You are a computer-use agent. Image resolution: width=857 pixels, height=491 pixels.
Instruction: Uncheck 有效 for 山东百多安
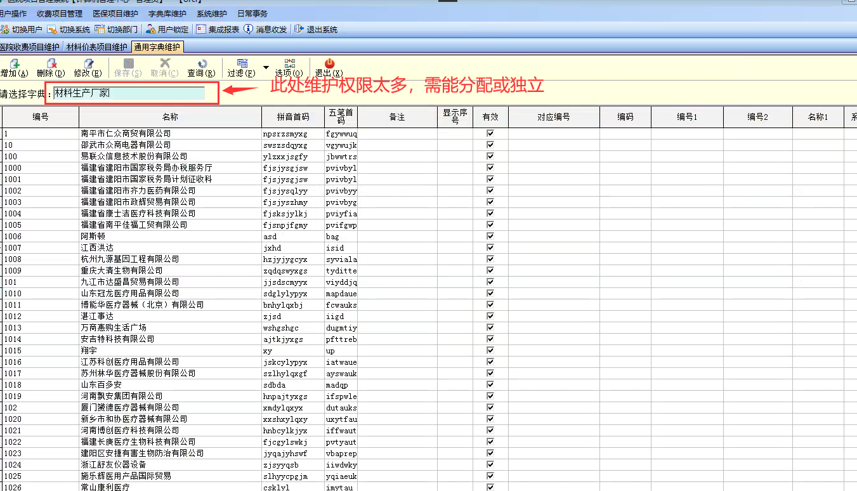click(490, 385)
